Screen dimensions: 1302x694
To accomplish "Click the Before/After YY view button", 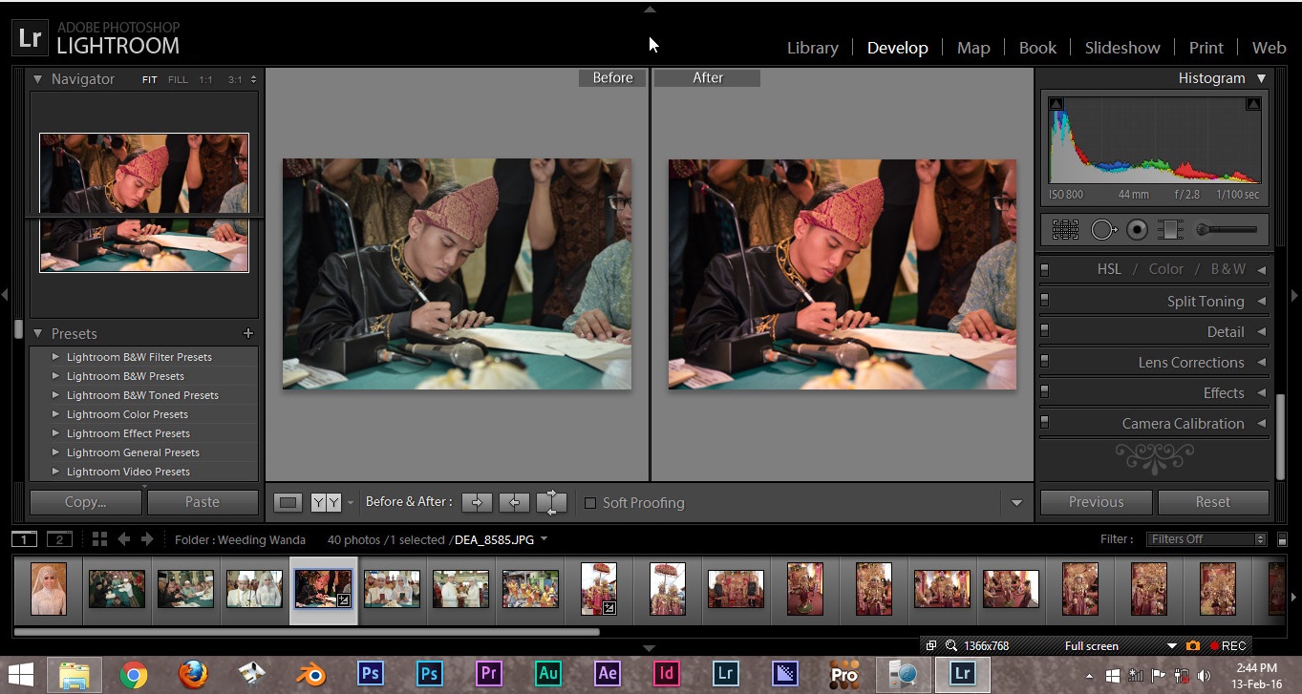I will coord(326,502).
